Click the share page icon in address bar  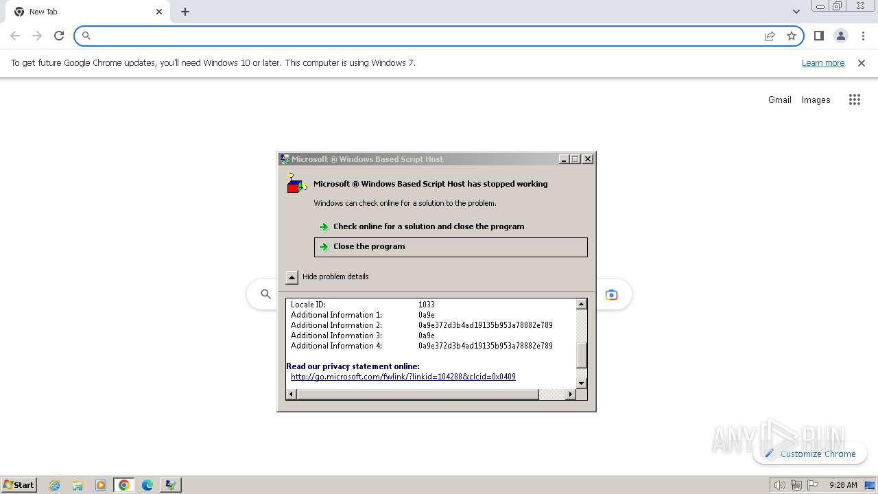[770, 36]
